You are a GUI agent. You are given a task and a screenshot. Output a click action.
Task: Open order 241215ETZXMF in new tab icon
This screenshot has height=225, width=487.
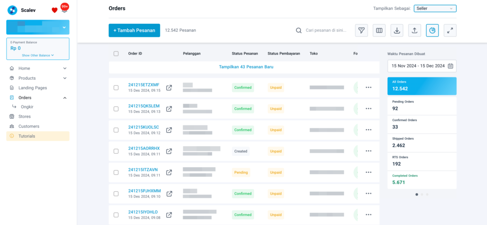169,88
